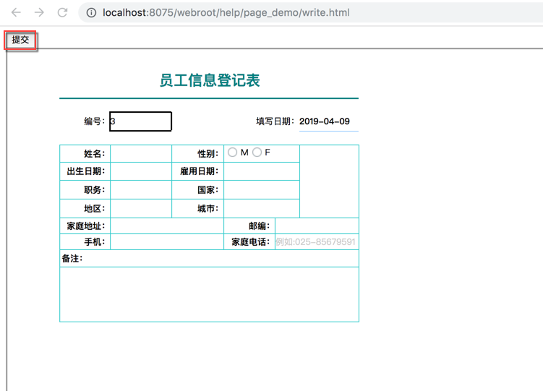543x391 pixels.
Task: Select the F gender radio button
Action: [x=257, y=152]
